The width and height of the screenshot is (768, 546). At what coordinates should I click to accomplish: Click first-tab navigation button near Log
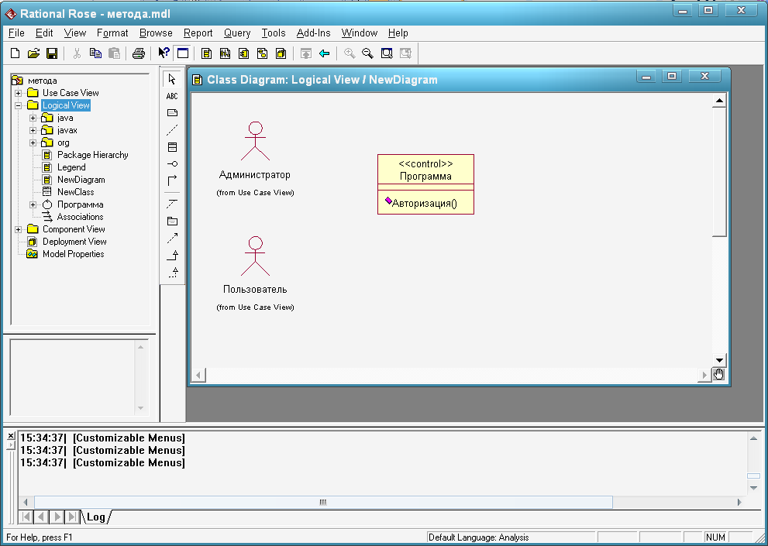[x=26, y=517]
